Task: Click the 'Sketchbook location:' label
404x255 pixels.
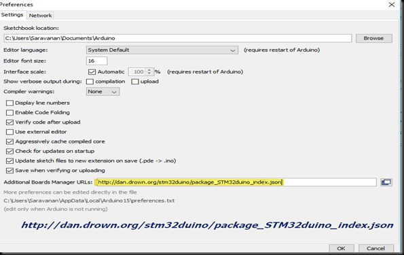Action: point(31,28)
